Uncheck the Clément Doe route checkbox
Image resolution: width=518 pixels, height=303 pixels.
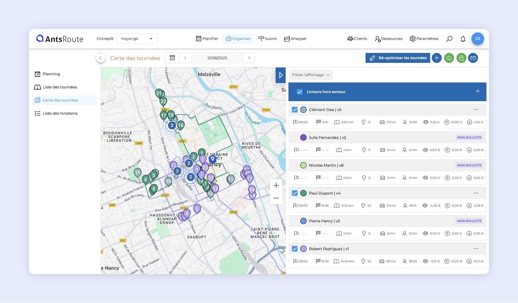[x=295, y=110]
